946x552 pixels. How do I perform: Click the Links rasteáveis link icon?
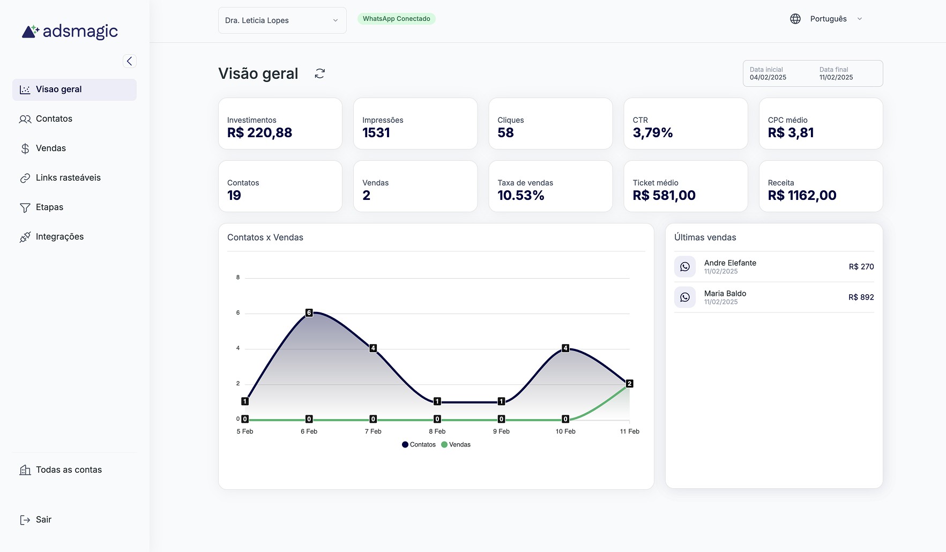[x=25, y=178]
